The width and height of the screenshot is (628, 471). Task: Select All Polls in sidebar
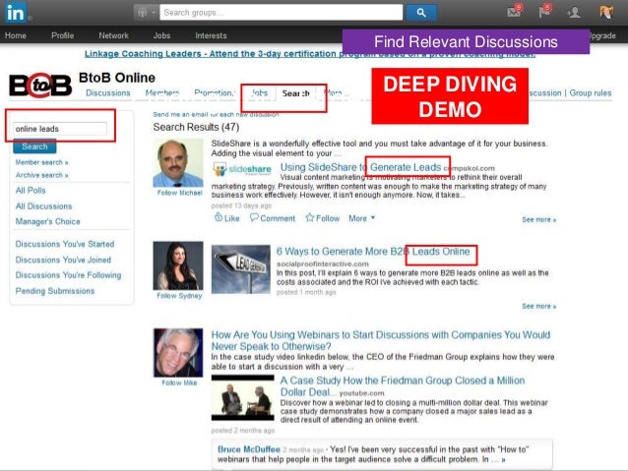click(x=31, y=191)
